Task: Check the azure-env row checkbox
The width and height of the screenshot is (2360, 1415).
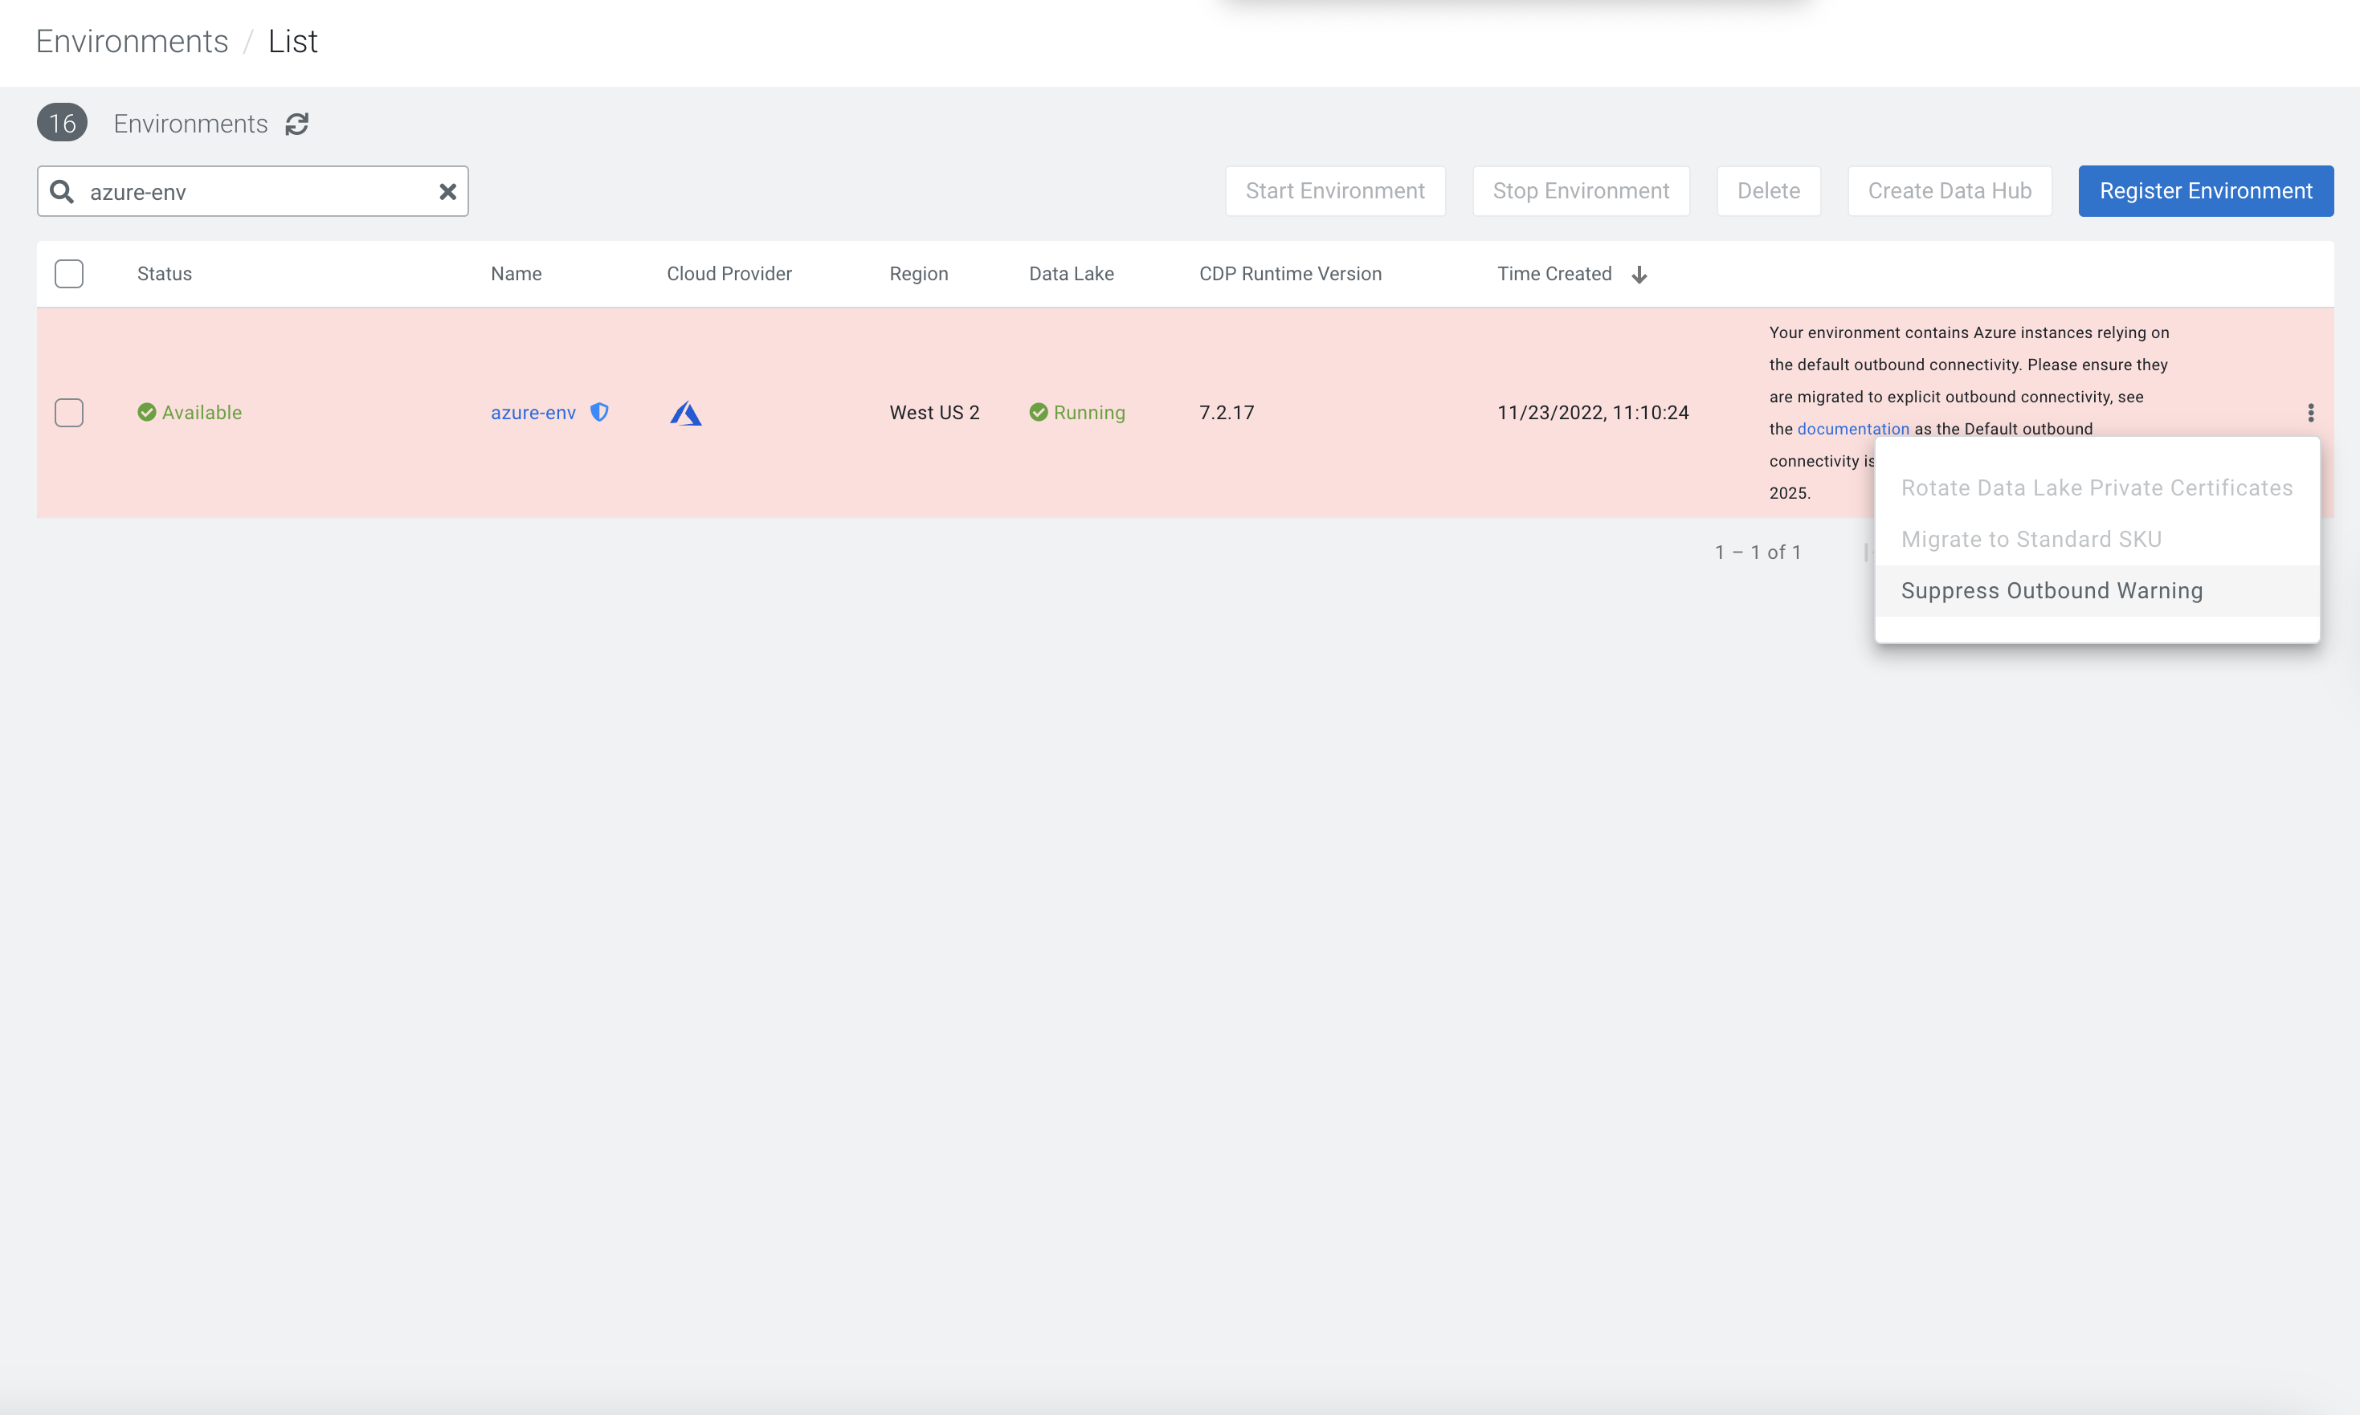Action: coord(68,412)
